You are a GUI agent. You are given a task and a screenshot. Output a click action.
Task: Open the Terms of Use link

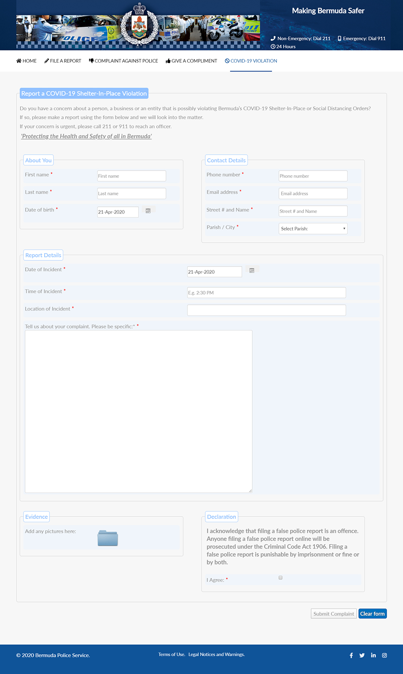coord(171,655)
